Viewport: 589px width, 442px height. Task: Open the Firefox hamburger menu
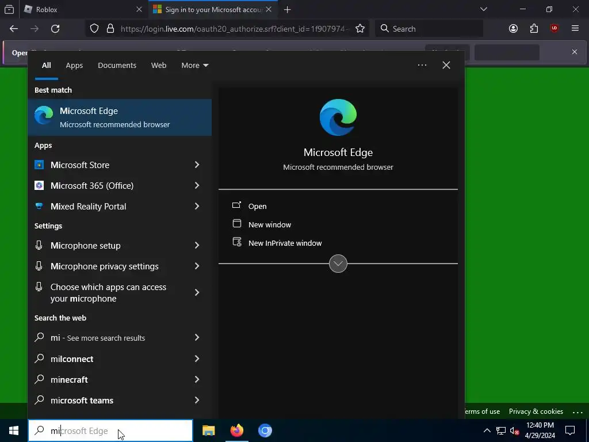[x=575, y=29]
